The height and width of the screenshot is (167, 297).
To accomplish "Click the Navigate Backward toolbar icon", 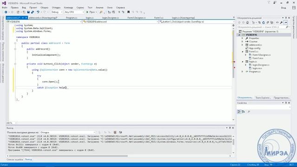I will coord(6,12).
